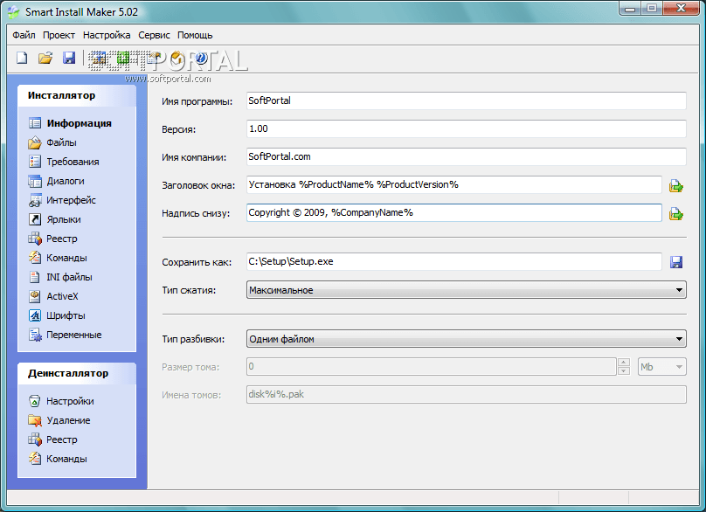
Task: Open the Удаление section in Деинсталлятор
Action: coord(59,420)
